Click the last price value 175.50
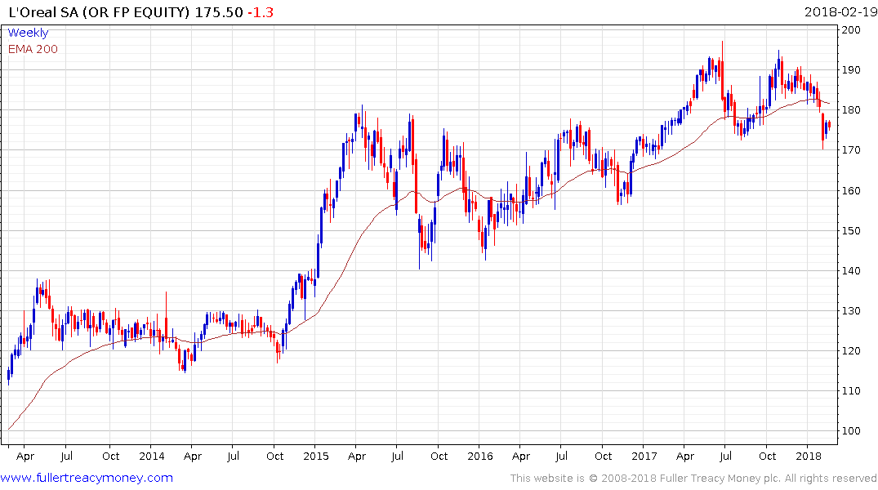 [x=219, y=12]
